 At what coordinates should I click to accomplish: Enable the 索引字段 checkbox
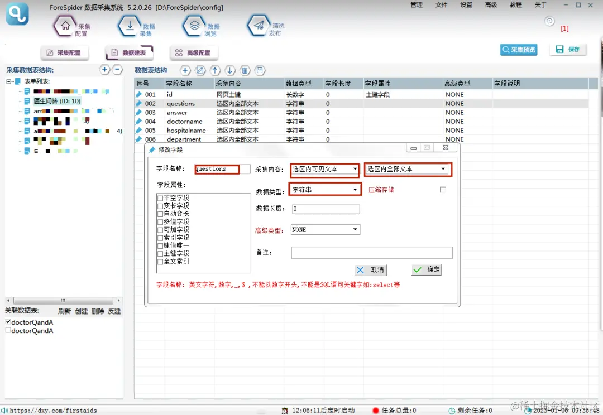click(160, 238)
